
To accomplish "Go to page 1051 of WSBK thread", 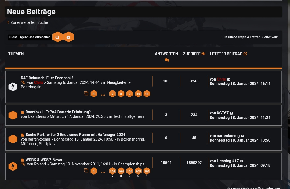I will tap(147, 172).
